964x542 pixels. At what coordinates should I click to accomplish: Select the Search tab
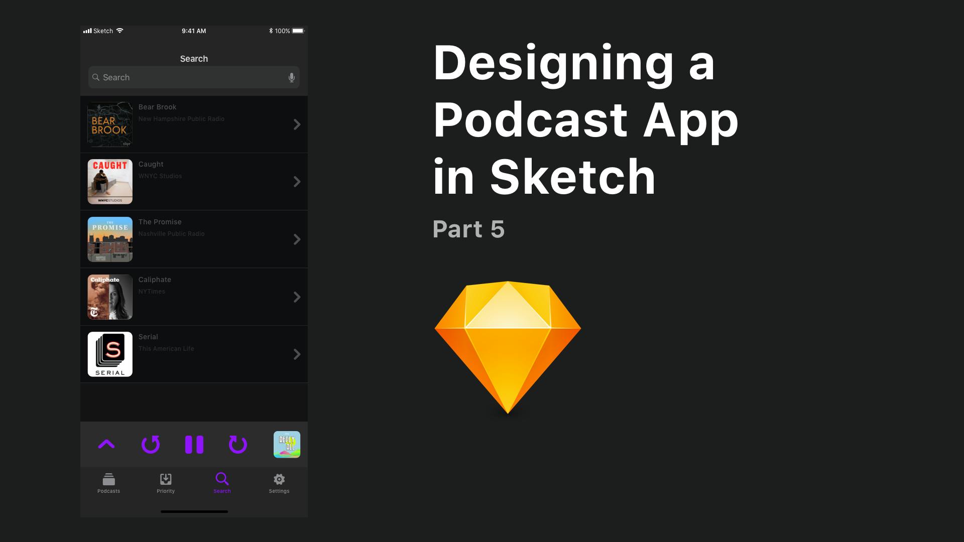pyautogui.click(x=222, y=484)
